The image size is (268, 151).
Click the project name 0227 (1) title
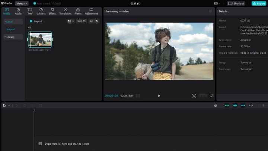135,3
